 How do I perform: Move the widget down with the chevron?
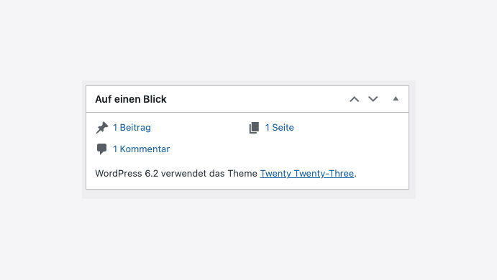[x=373, y=99]
